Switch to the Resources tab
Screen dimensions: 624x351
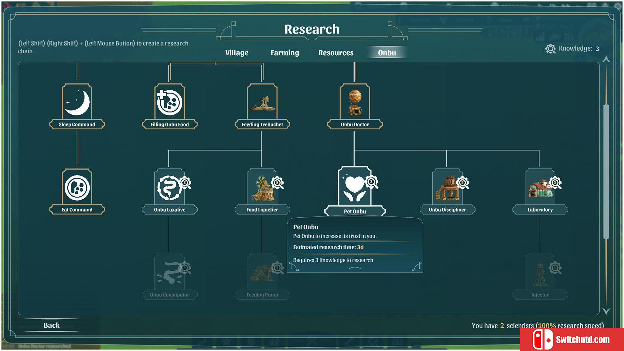pyautogui.click(x=336, y=53)
